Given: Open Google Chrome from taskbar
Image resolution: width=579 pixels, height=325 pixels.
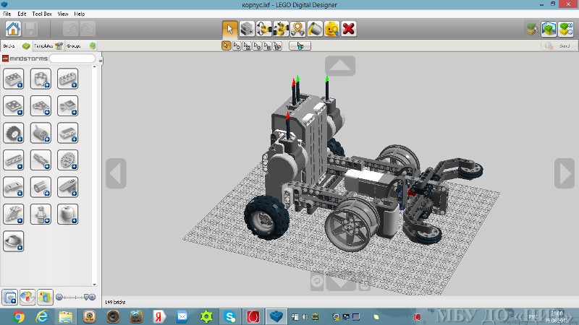Looking at the screenshot, I should pos(18,316).
